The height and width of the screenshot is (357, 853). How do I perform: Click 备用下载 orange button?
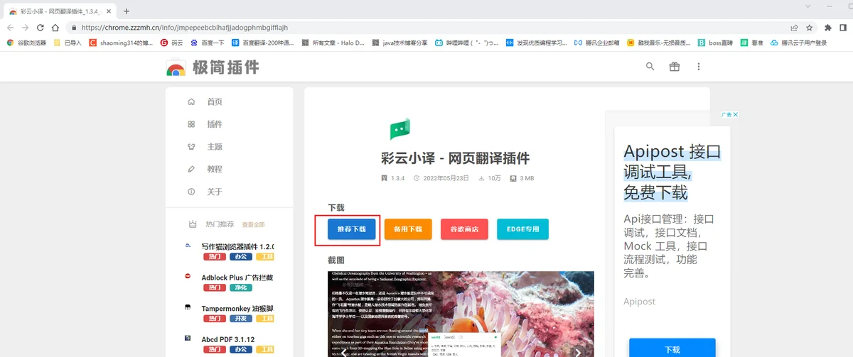(x=408, y=229)
